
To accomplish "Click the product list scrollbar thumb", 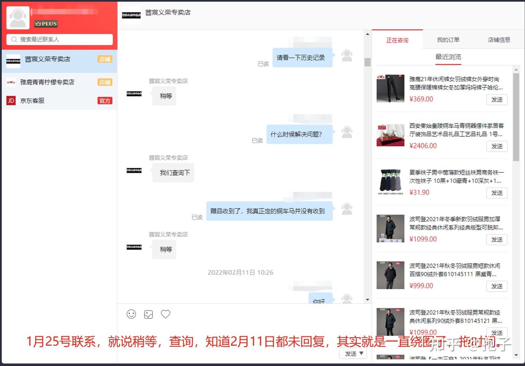I will pos(516,117).
